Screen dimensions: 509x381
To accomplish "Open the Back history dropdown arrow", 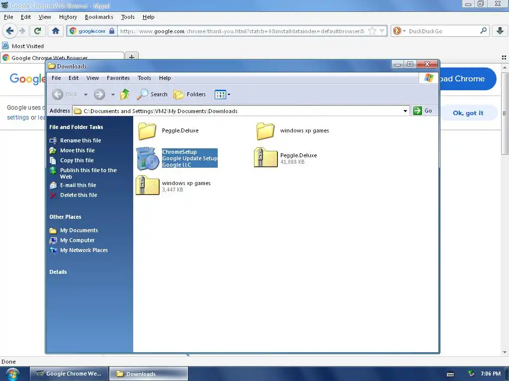I will (85, 95).
